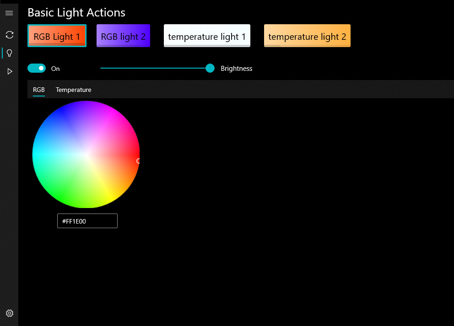
Task: Click the sync refresh icon in sidebar
Action: (9, 35)
